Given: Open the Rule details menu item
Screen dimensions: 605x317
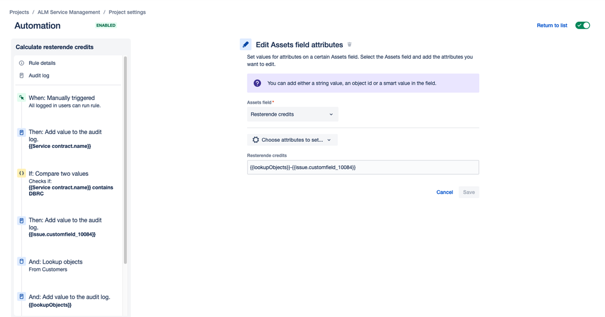Looking at the screenshot, I should point(42,63).
